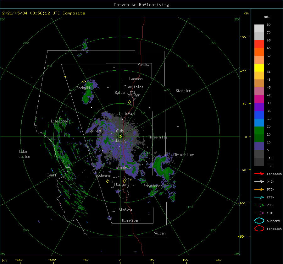283x264 pixels.
Task: Click the Limestone label
Action: [59, 121]
